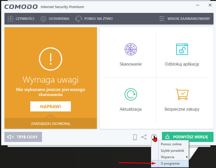Image resolution: width=216 pixels, height=168 pixels.
Task: Toggle Tryb cichy silent mode
Action: click(x=23, y=137)
